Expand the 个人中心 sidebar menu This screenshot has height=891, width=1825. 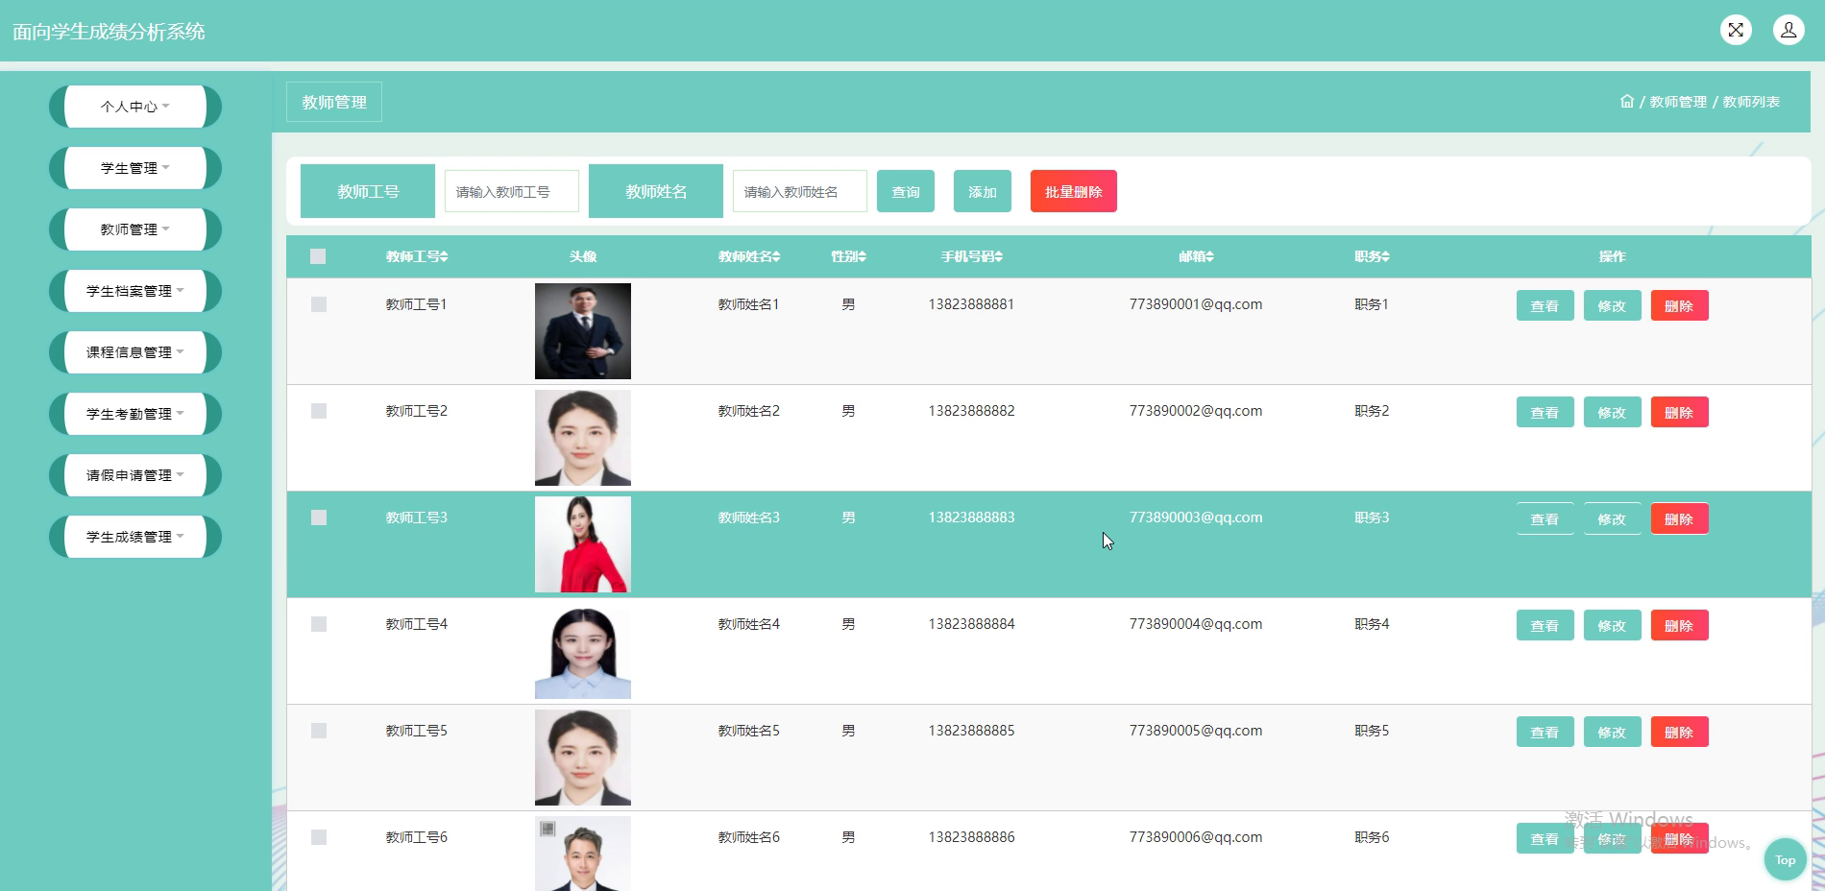135,107
